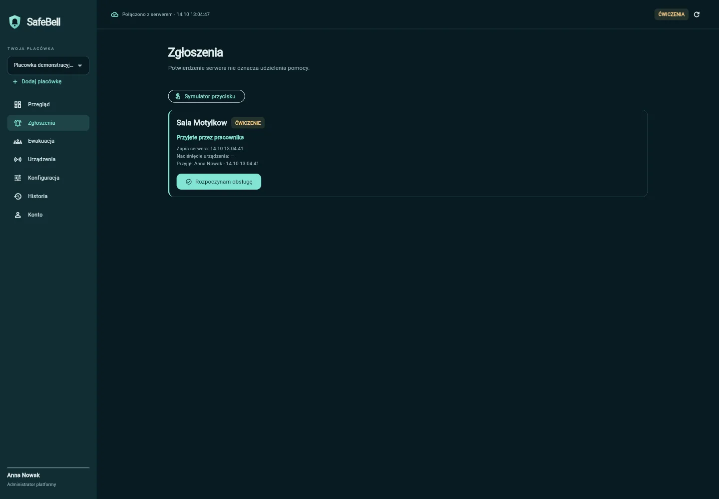Click the ĆWICZENIA mode badge in header
719x499 pixels.
[672, 14]
